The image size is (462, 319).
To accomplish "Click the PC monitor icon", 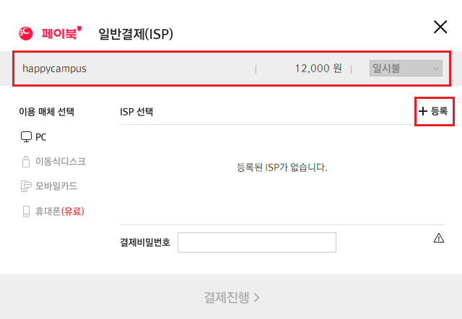I will click(27, 136).
